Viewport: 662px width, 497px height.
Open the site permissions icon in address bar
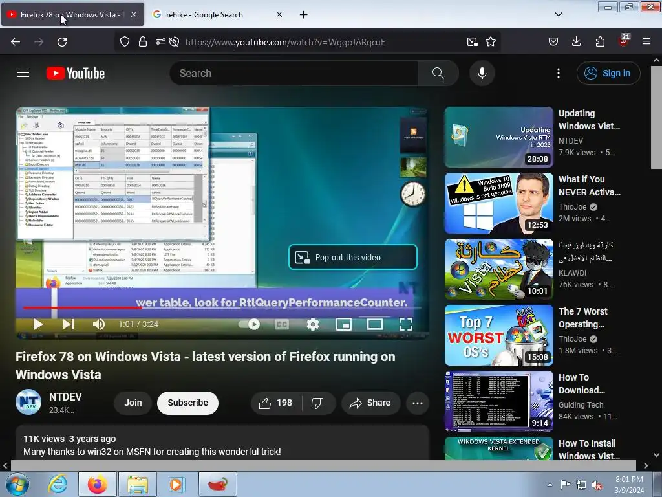[x=160, y=42]
